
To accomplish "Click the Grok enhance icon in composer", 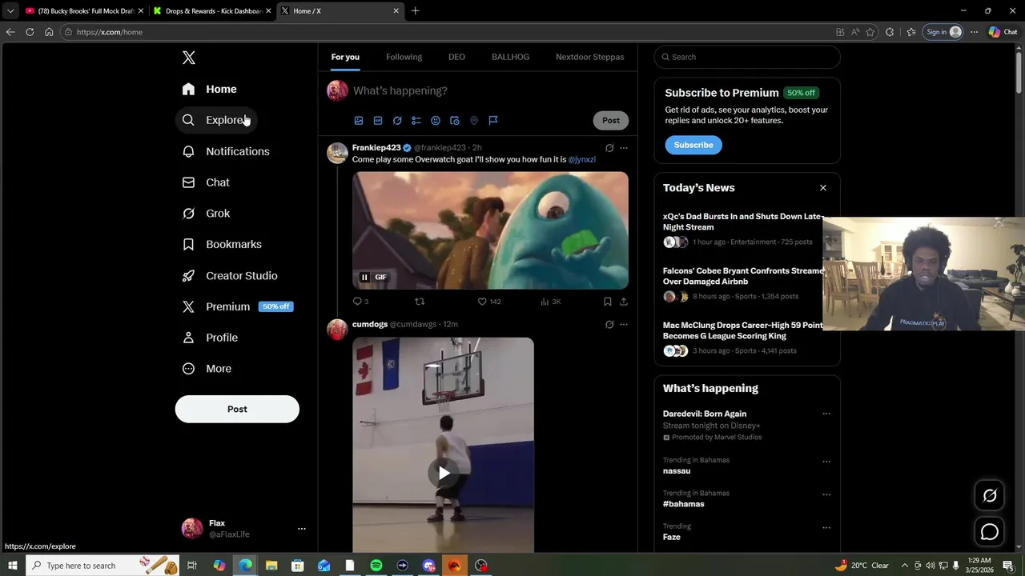I will [397, 121].
